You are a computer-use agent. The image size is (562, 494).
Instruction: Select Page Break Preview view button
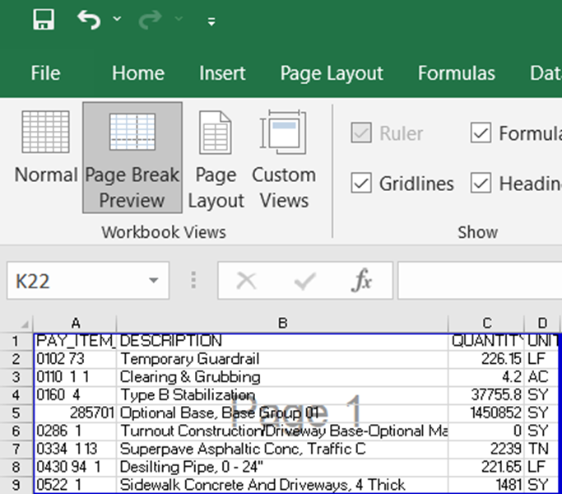(x=132, y=158)
